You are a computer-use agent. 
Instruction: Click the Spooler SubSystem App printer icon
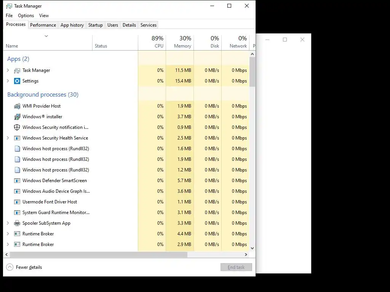pos(17,223)
